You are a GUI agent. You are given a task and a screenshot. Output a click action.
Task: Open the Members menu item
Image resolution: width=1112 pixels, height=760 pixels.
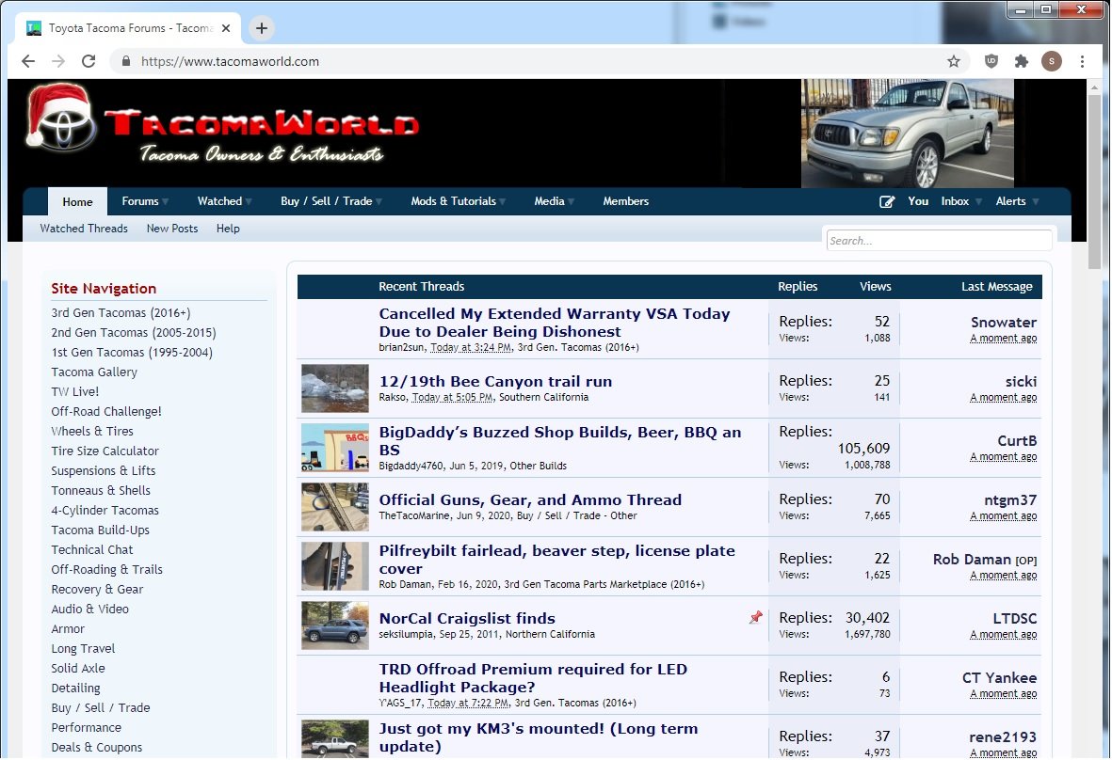pyautogui.click(x=625, y=201)
